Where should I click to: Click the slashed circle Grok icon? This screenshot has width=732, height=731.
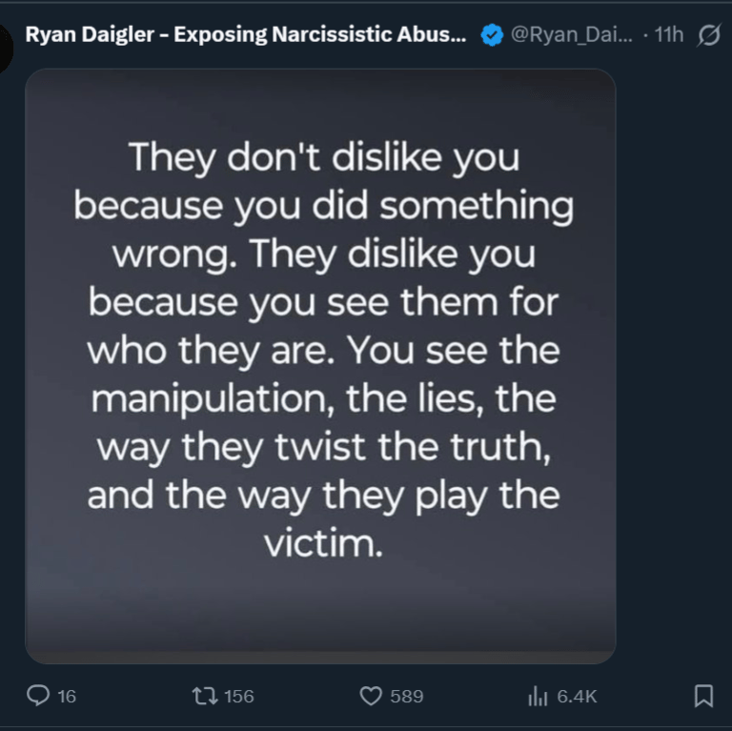(709, 35)
